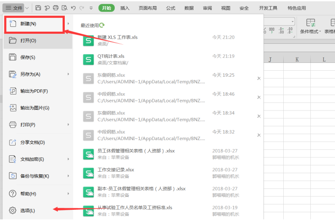Select 分享文档(D) menu entry
This screenshot has height=222, width=335.
[38, 143]
